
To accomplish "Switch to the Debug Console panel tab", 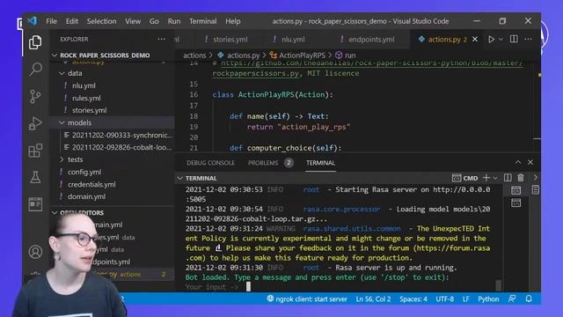I will pyautogui.click(x=210, y=163).
